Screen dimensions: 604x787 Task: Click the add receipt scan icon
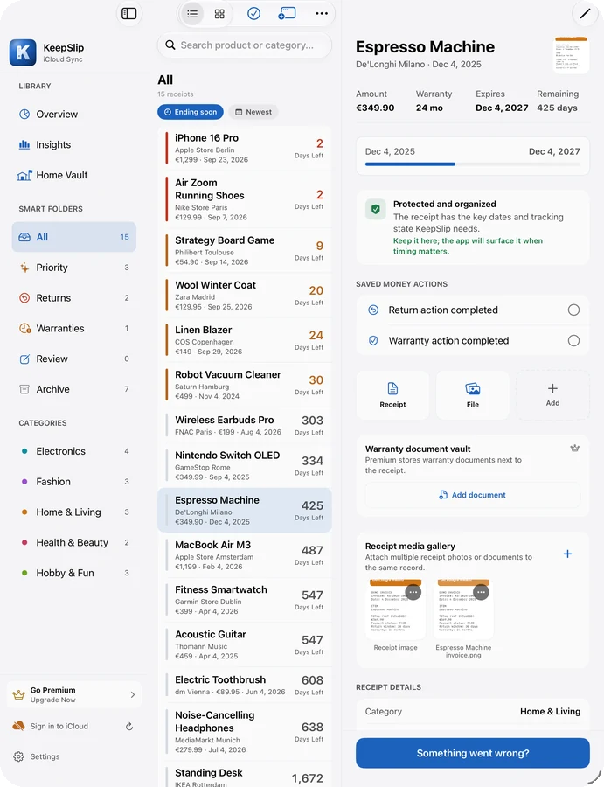tap(287, 13)
